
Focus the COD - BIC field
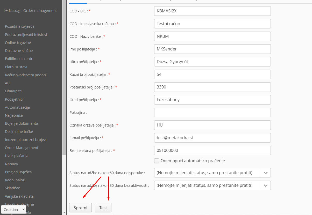pos(212,11)
